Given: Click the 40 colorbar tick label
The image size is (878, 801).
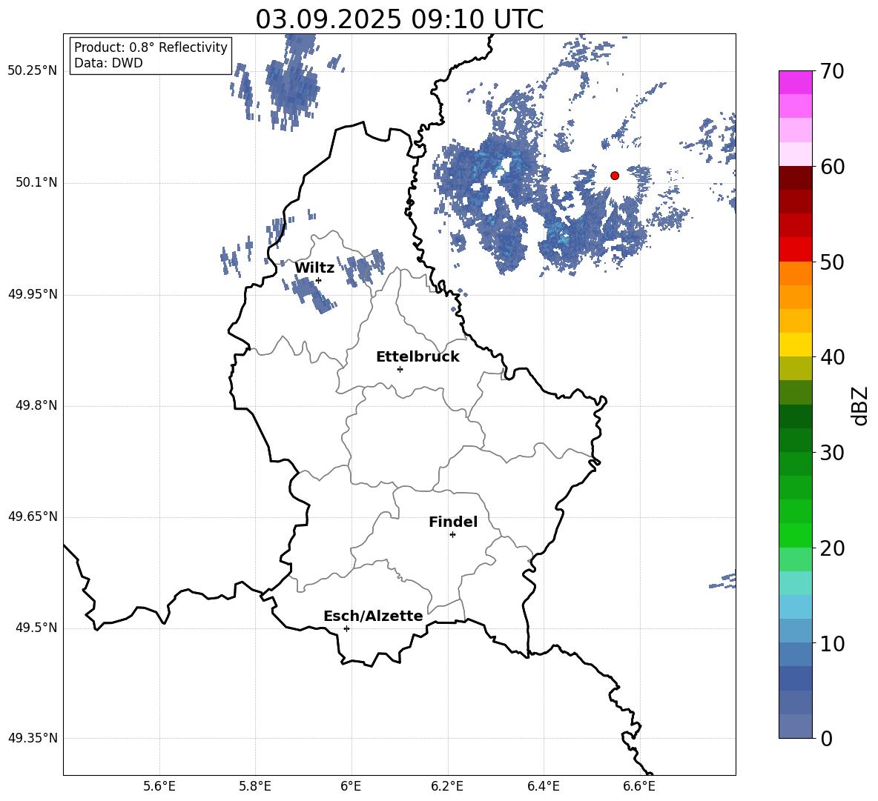Looking at the screenshot, I should 832,357.
